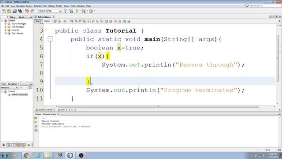Click the Shift Line Left editor icon

(107, 21)
